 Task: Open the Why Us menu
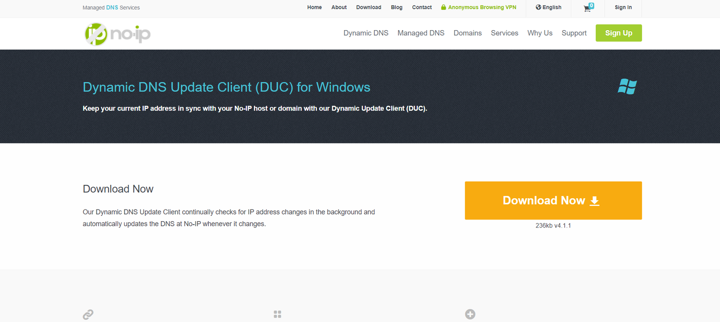click(x=540, y=33)
